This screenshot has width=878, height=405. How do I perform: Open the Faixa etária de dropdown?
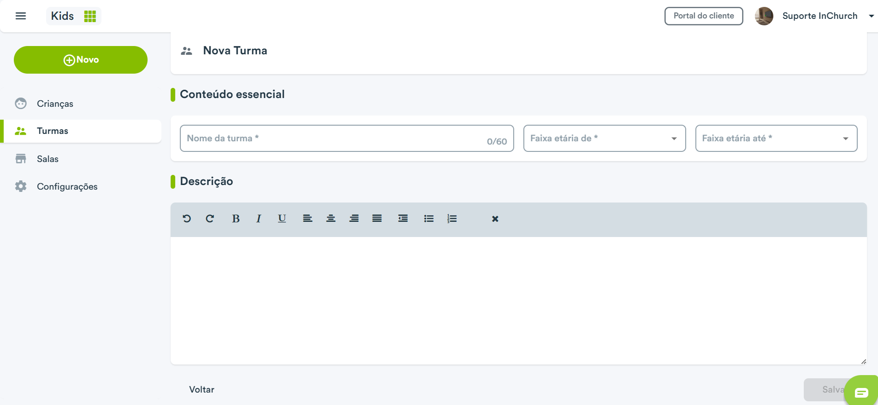[x=605, y=138]
